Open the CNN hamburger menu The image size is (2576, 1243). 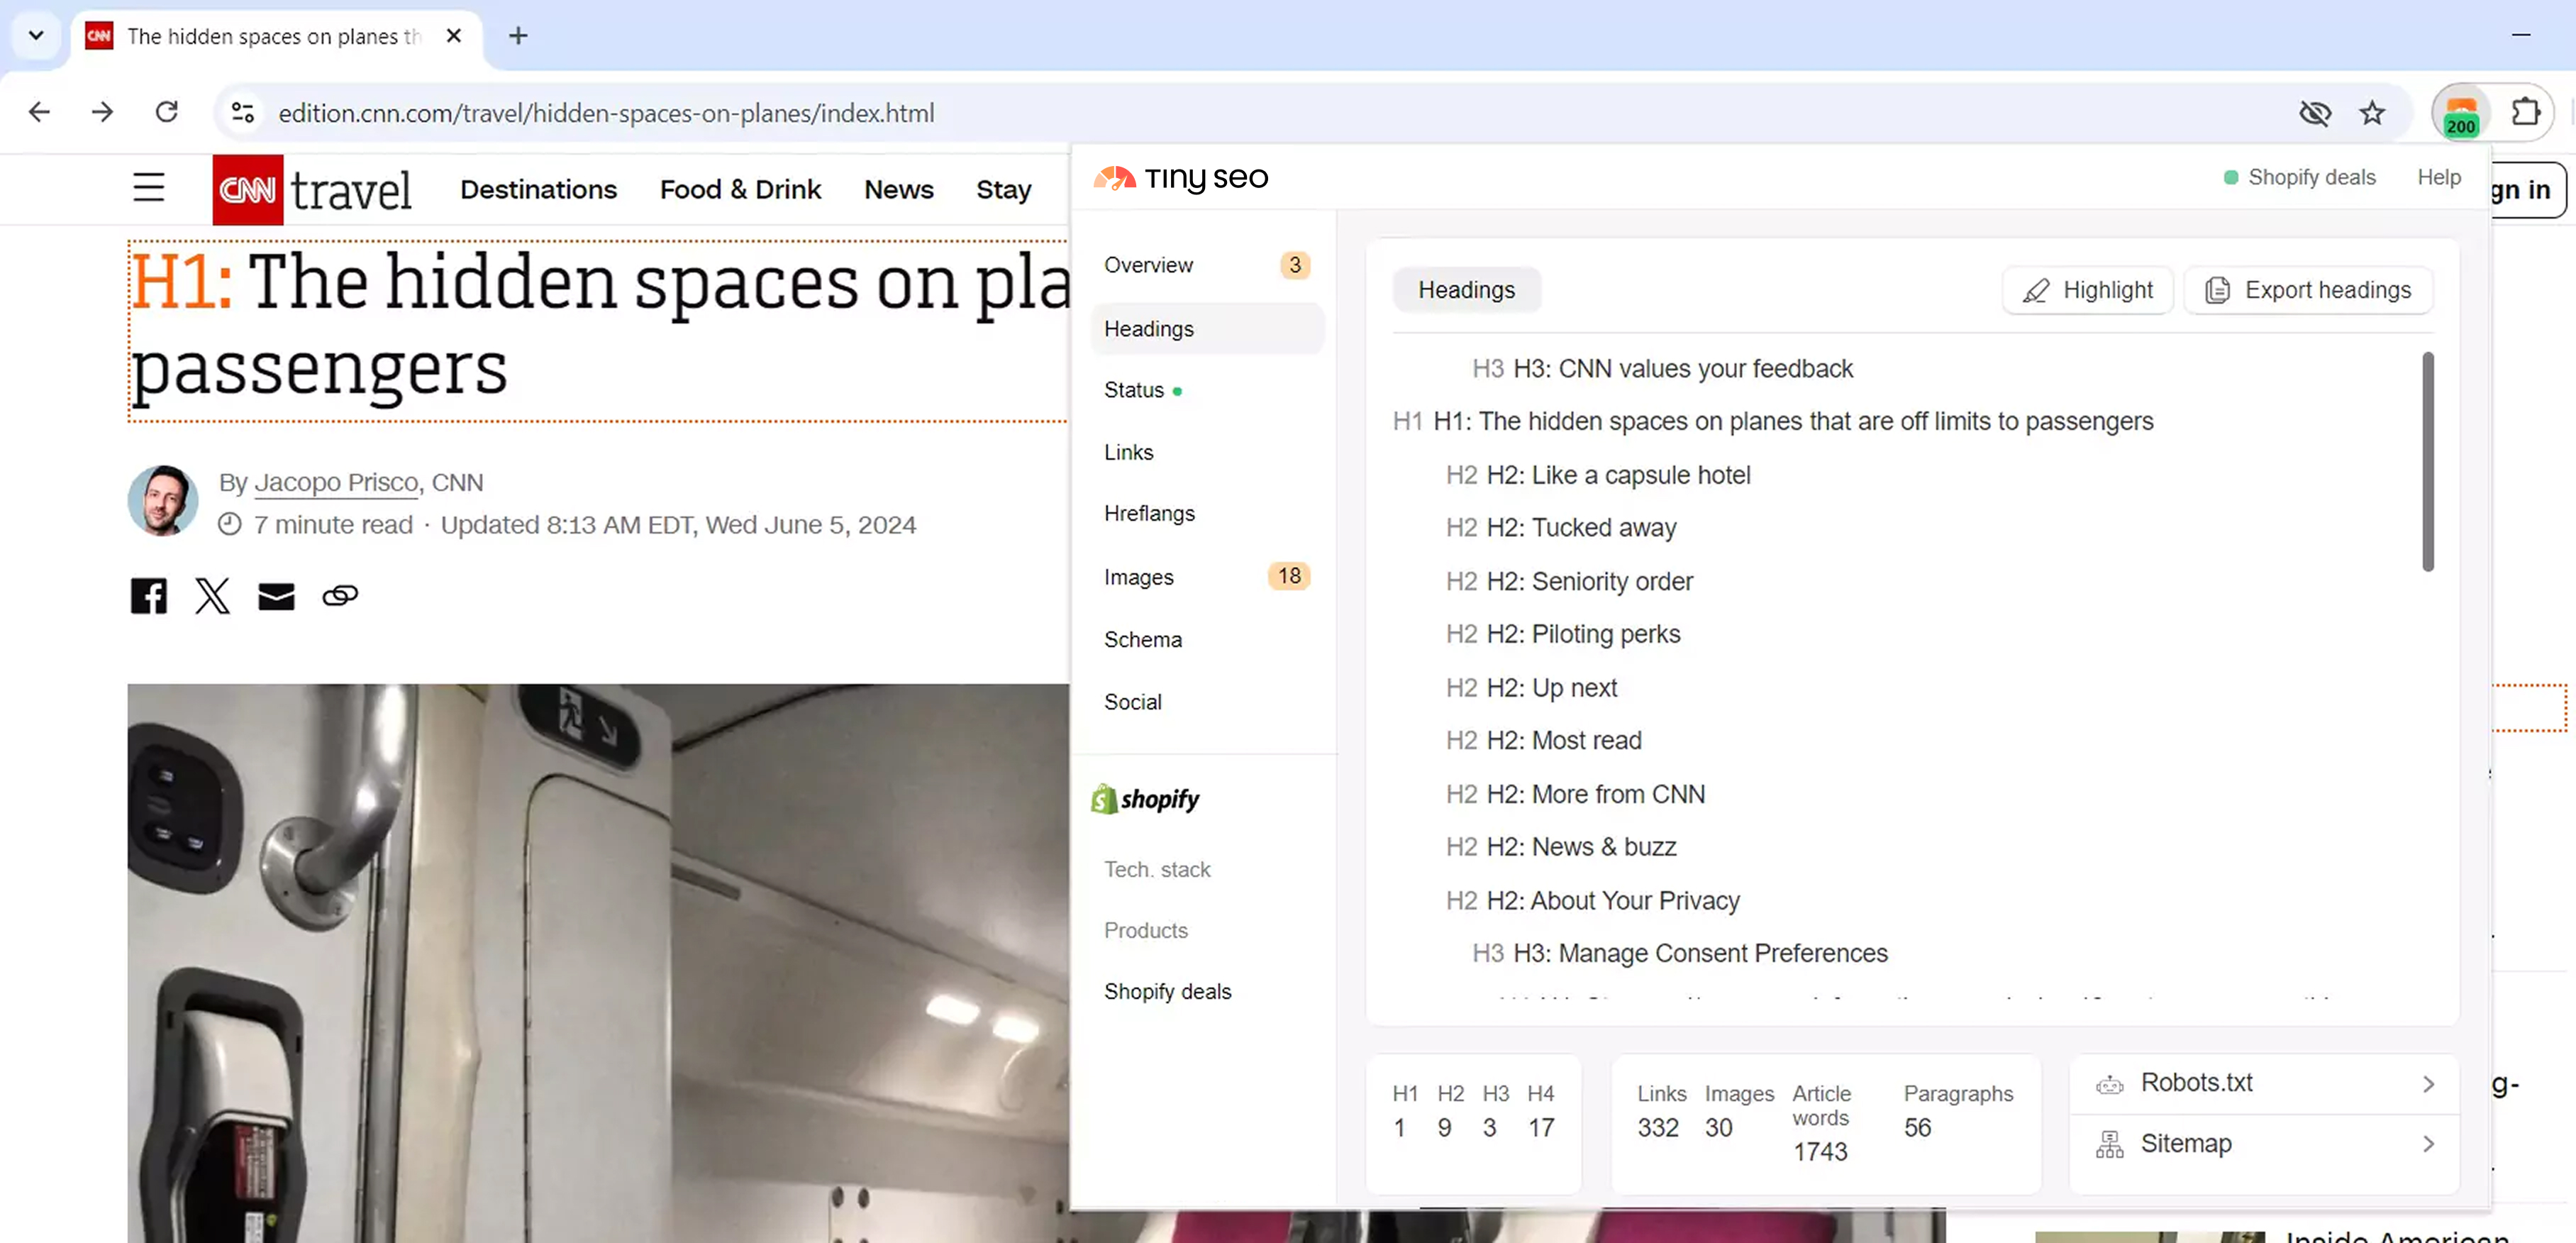(149, 188)
